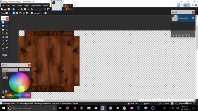Click the Open file folder icon

[x=5, y=9]
